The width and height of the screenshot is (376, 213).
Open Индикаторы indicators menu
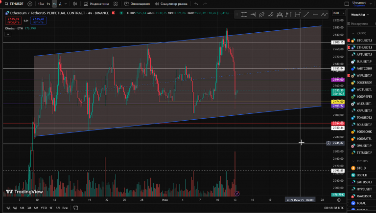(x=96, y=4)
